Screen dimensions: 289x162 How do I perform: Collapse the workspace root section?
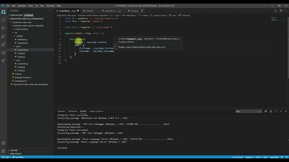click(x=27, y=19)
